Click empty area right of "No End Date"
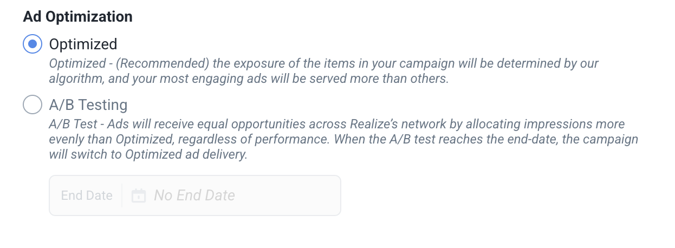Screen dimensions: 675x248 coord(287,195)
